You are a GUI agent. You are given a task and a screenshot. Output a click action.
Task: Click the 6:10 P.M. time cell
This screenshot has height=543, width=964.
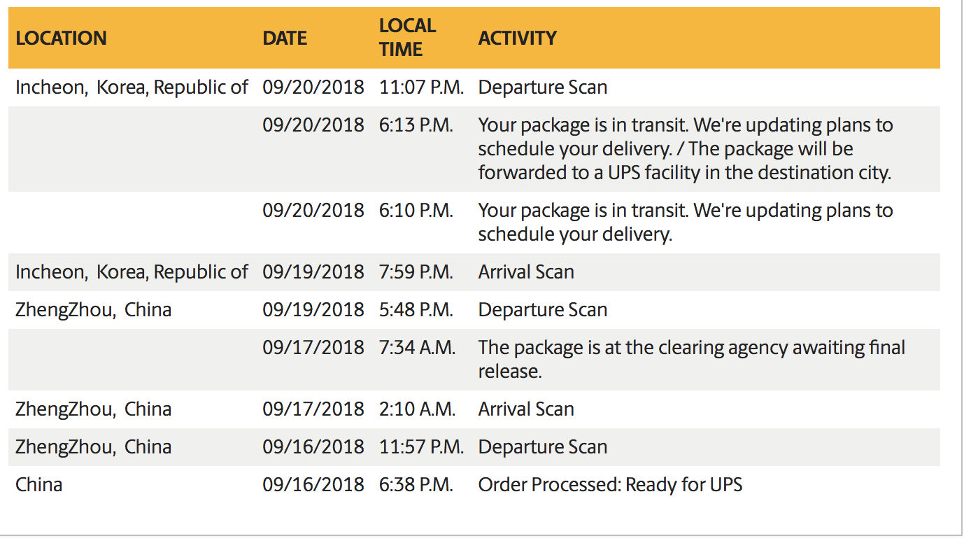click(416, 211)
